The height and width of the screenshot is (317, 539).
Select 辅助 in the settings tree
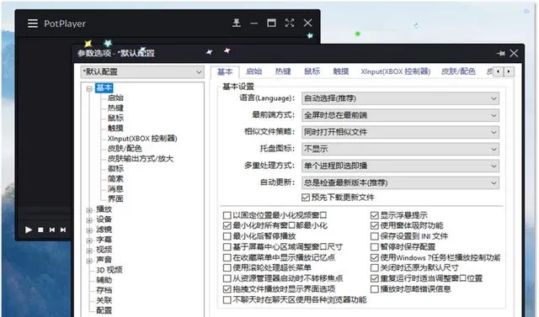point(104,280)
